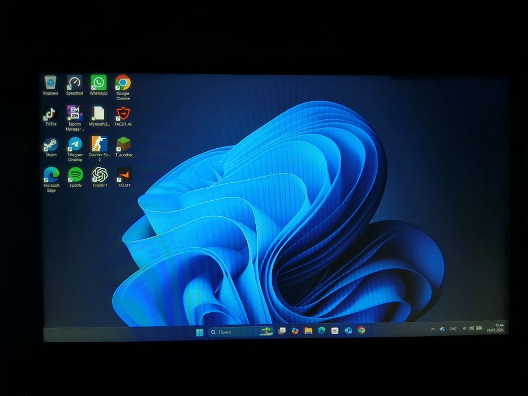Switch the РУС input language indicator
This screenshot has width=528, height=396.
(453, 329)
